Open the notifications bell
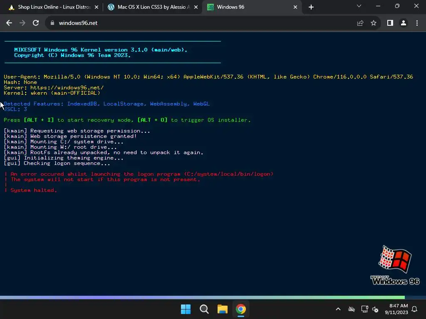The image size is (426, 319). click(415, 309)
